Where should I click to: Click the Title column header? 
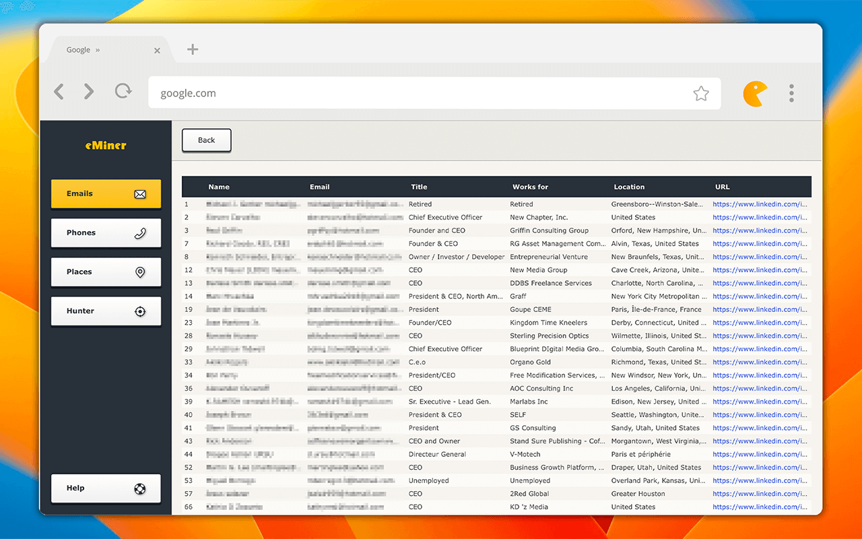[x=419, y=187]
